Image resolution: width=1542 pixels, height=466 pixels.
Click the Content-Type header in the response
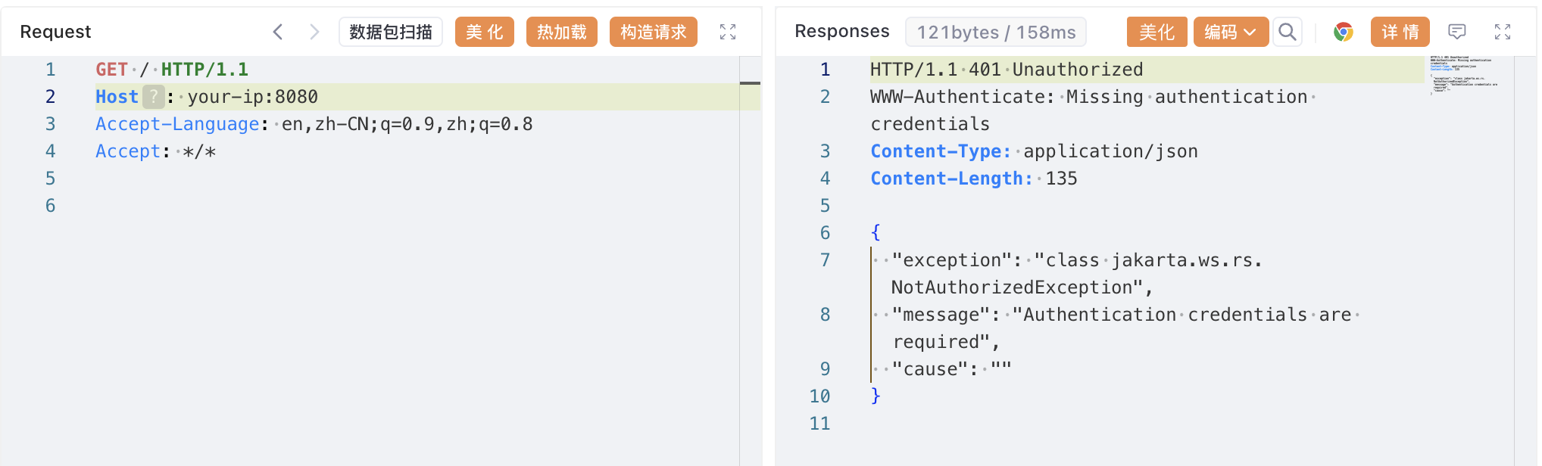point(940,151)
